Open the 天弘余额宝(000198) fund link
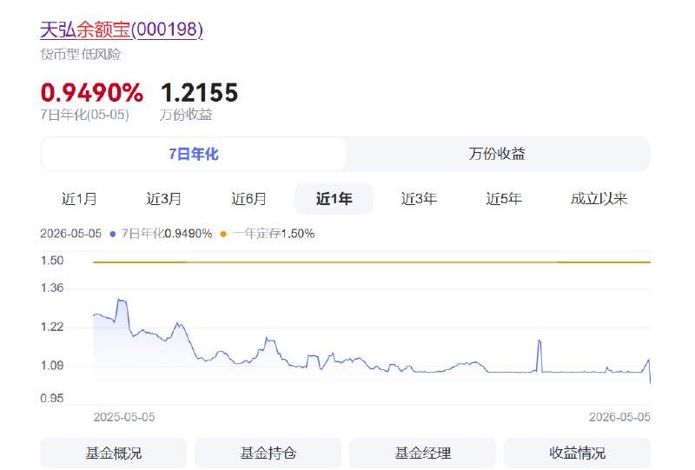The image size is (695, 470). coord(122,30)
